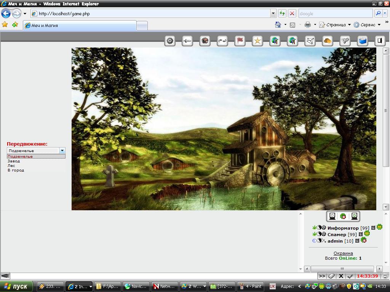Select Завод option in movement list

pyautogui.click(x=36, y=161)
